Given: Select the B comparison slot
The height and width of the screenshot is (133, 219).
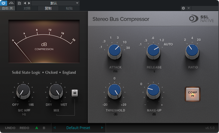Looking at the screenshot, I should (44, 128).
